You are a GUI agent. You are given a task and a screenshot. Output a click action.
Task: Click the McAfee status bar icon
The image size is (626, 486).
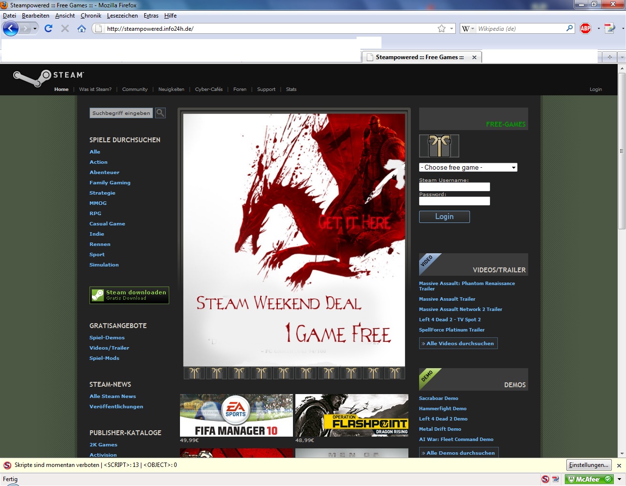pos(589,479)
